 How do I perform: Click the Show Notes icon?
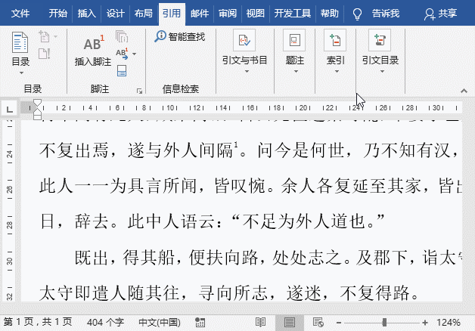(122, 71)
